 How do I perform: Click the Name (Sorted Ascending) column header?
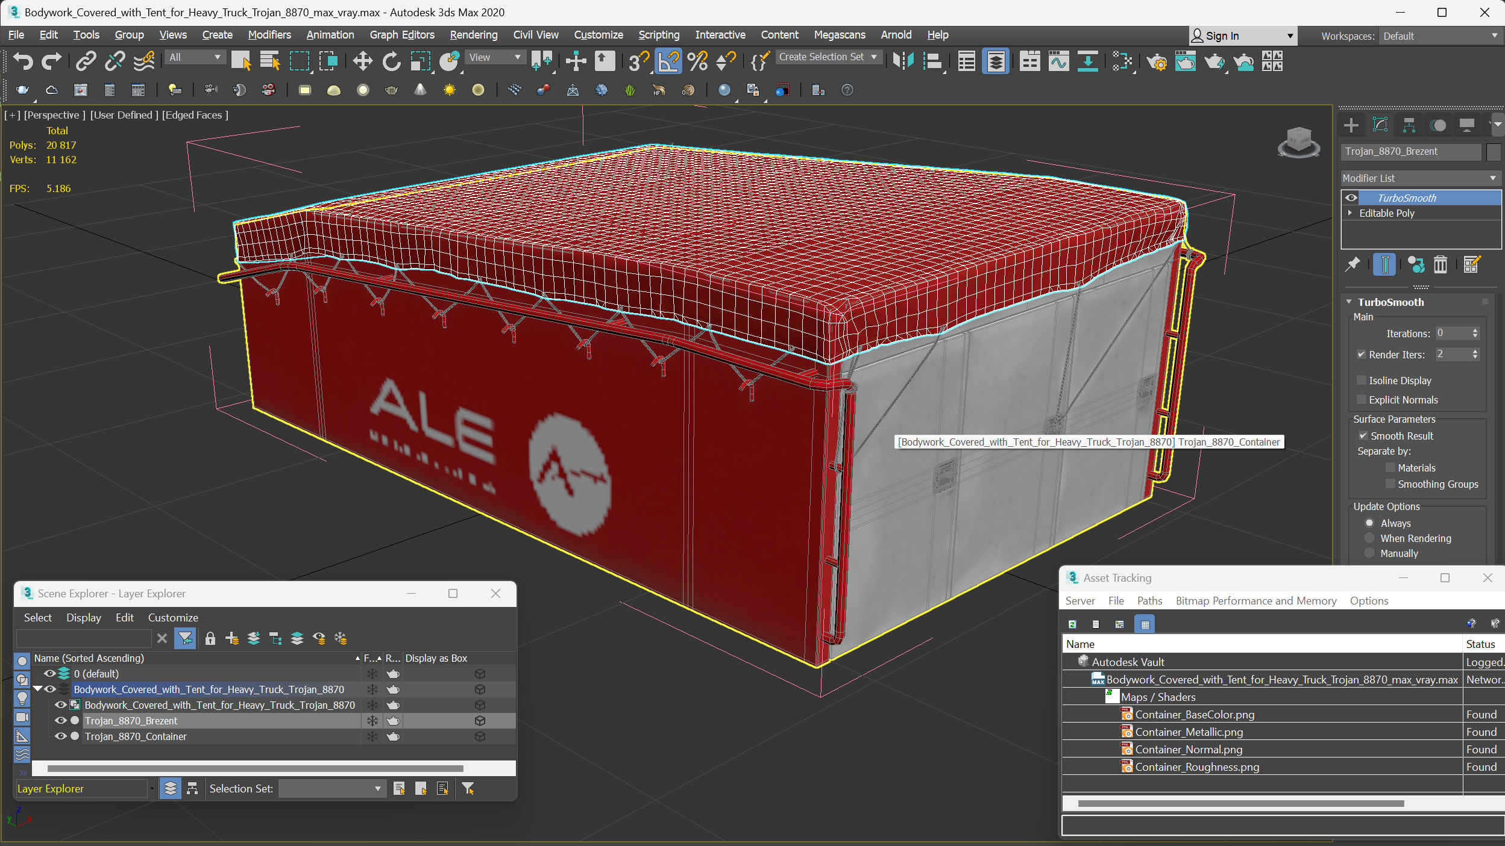tap(196, 659)
